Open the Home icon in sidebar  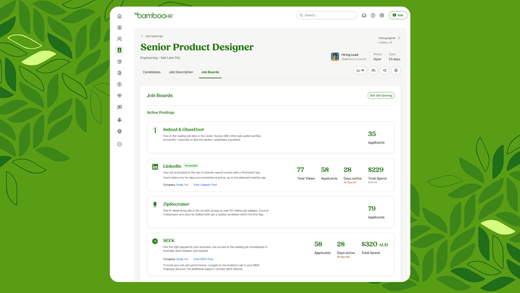point(119,16)
